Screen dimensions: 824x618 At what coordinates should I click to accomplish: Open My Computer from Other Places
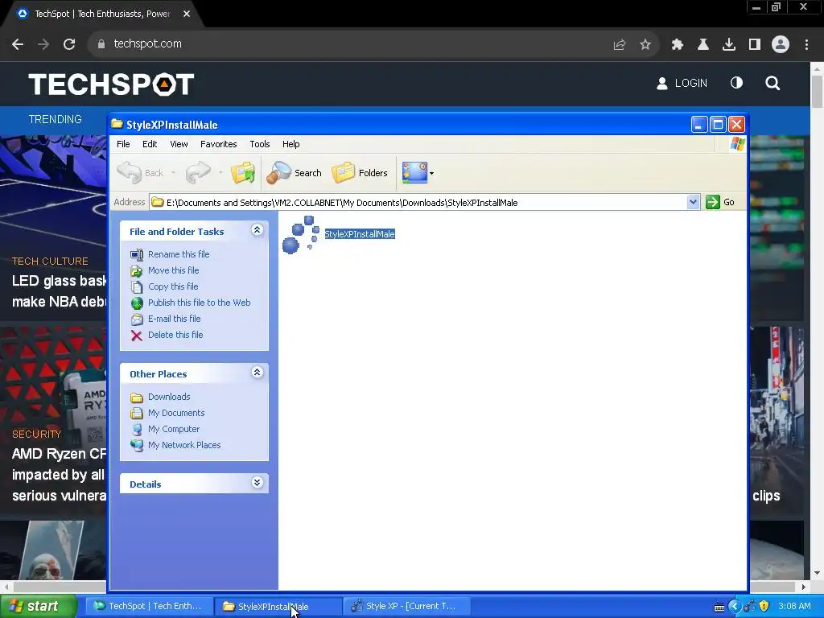pyautogui.click(x=174, y=429)
